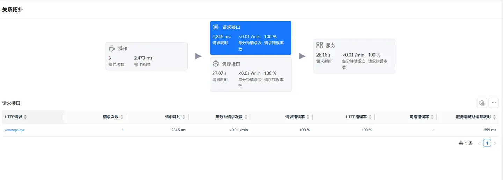This screenshot has height=180, width=503.
Task: Open the more options ellipsis button
Action: click(494, 103)
